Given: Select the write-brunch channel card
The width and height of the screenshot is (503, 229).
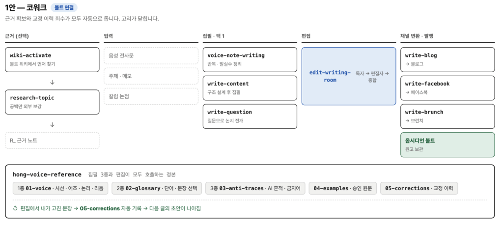Looking at the screenshot, I should click(x=447, y=116).
